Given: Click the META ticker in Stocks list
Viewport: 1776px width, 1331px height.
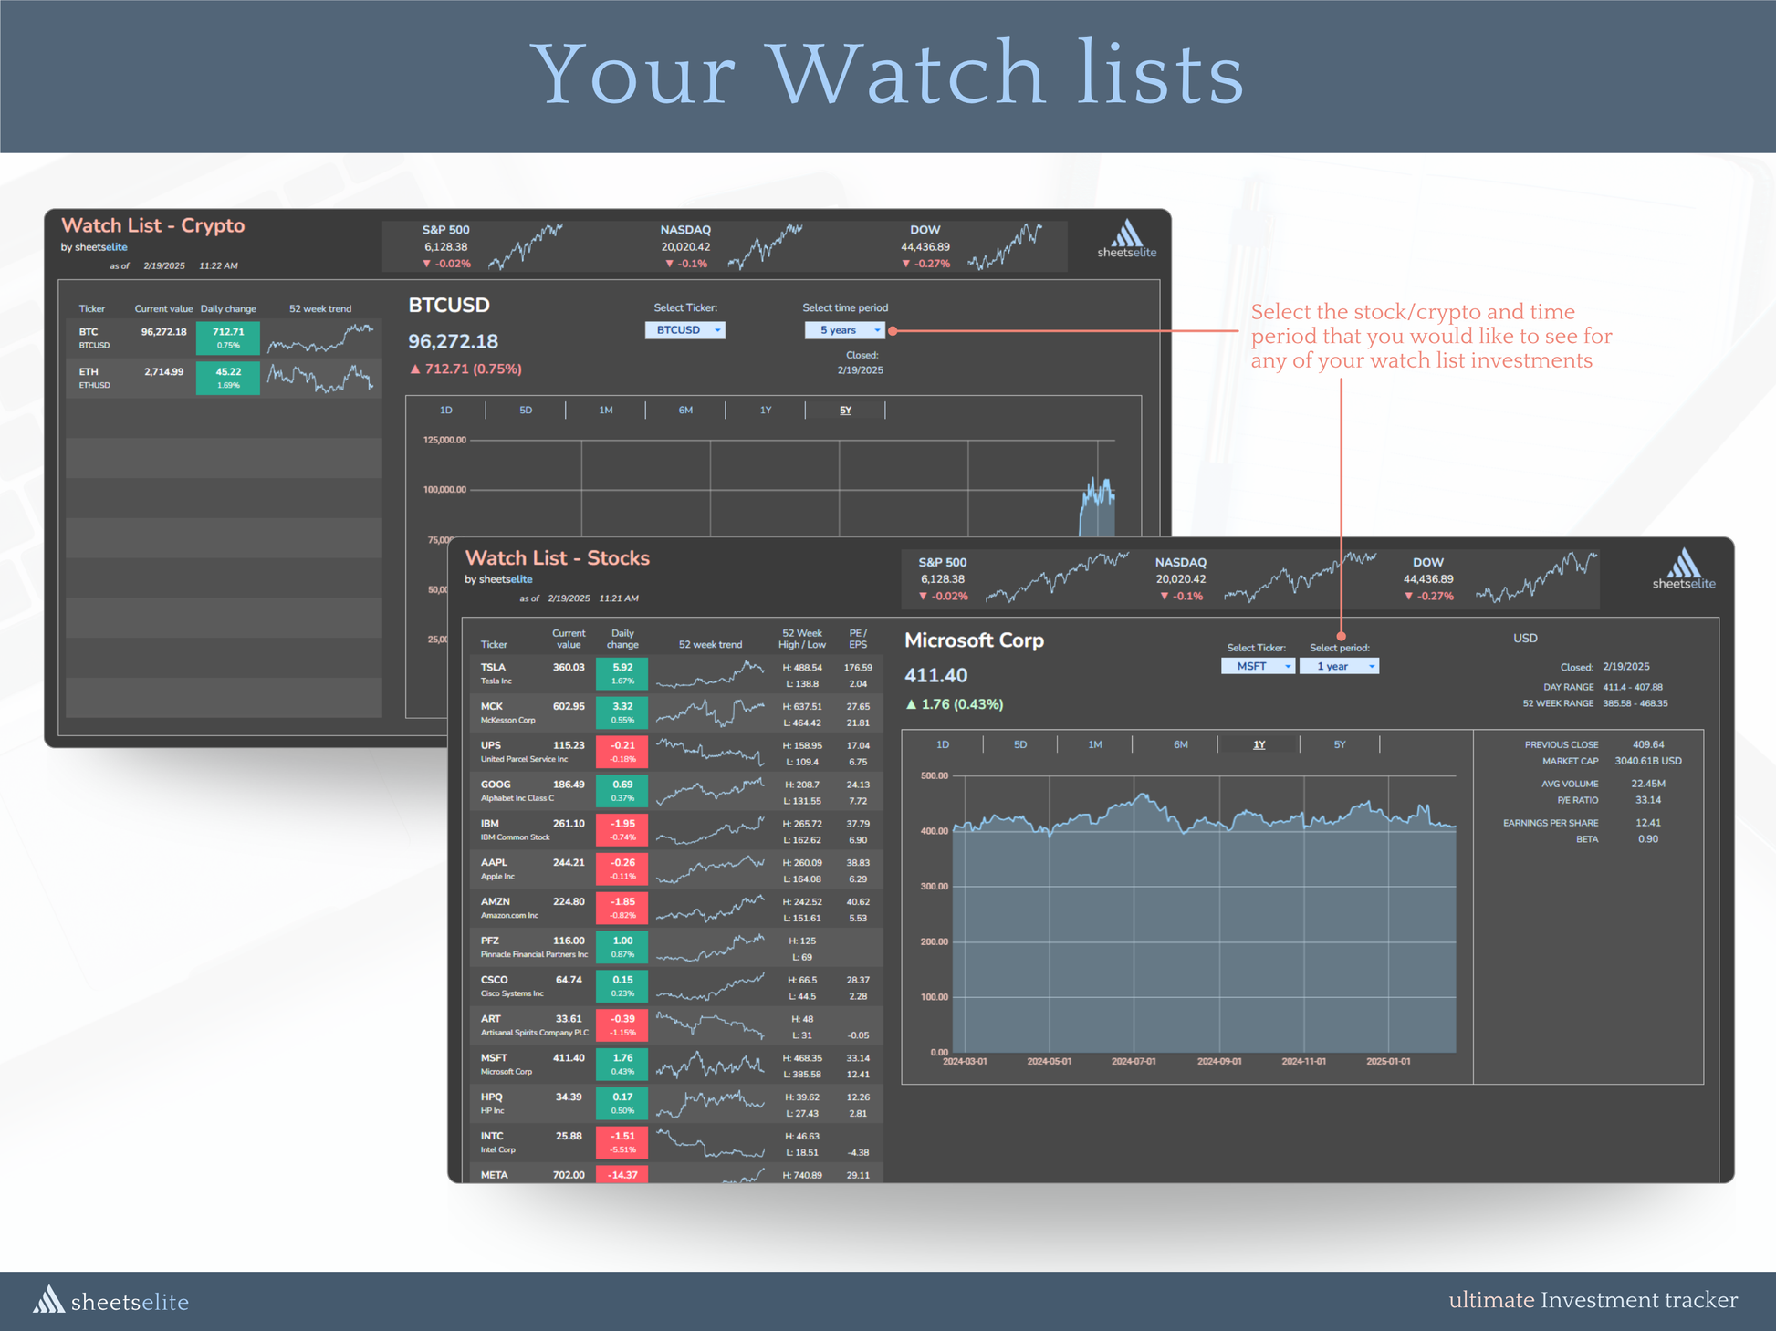Looking at the screenshot, I should point(495,1175).
